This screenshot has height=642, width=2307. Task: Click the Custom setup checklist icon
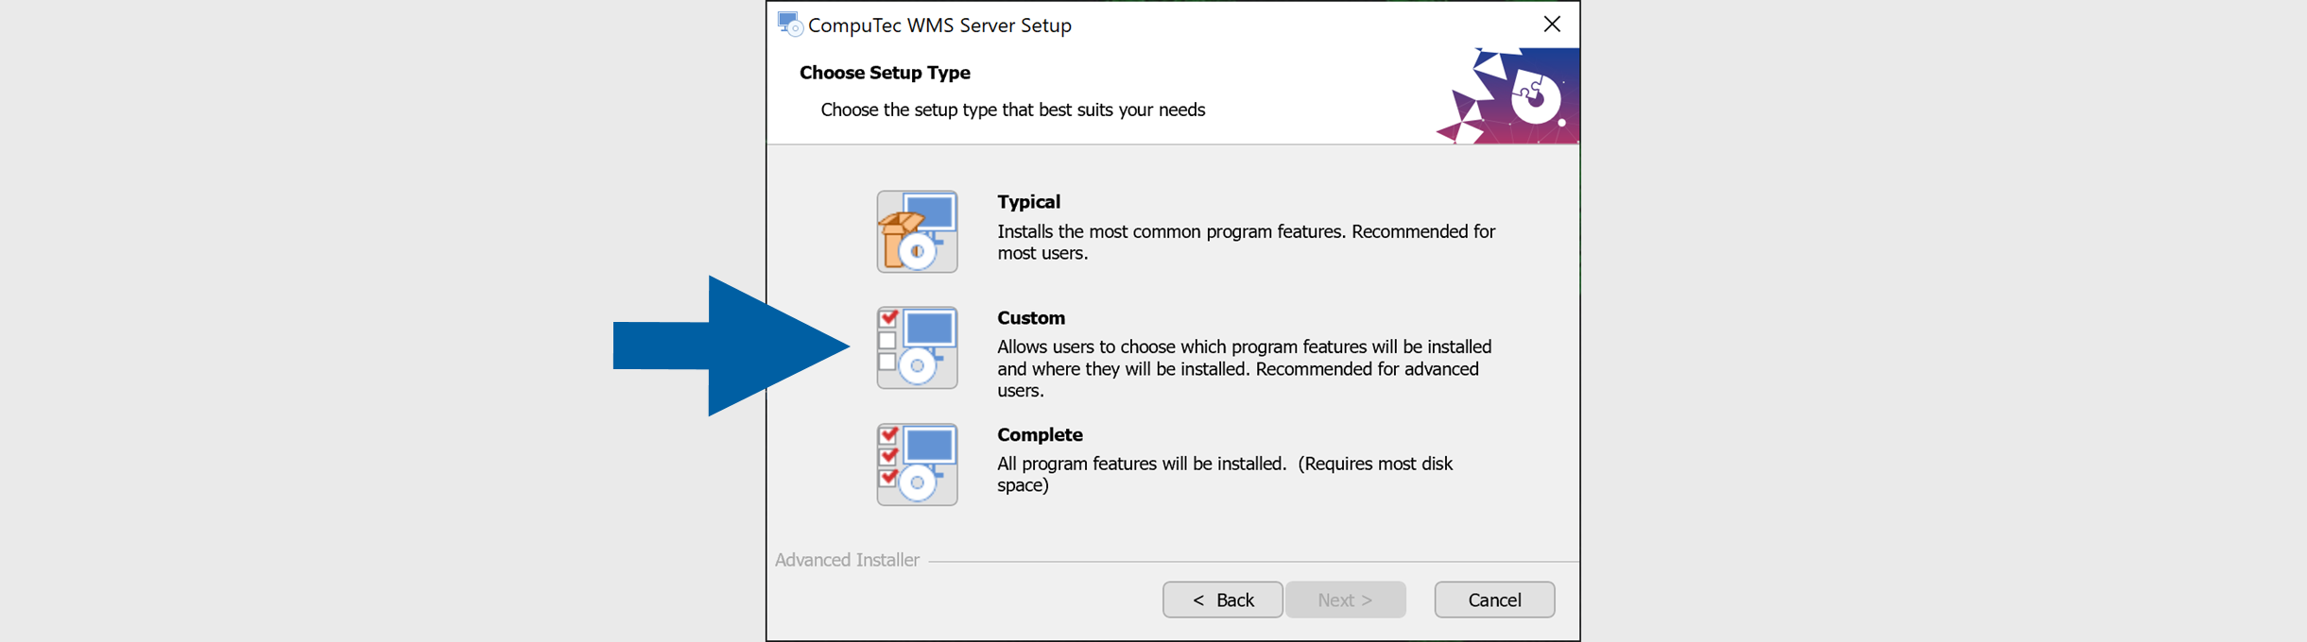pos(916,347)
